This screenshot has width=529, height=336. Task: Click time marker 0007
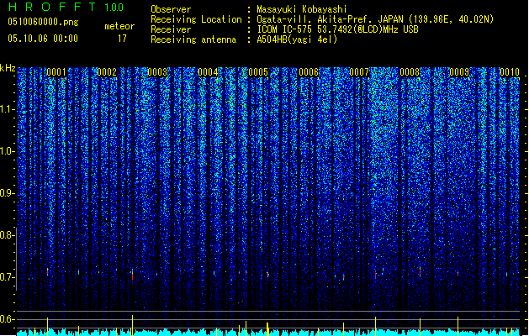pyautogui.click(x=359, y=72)
